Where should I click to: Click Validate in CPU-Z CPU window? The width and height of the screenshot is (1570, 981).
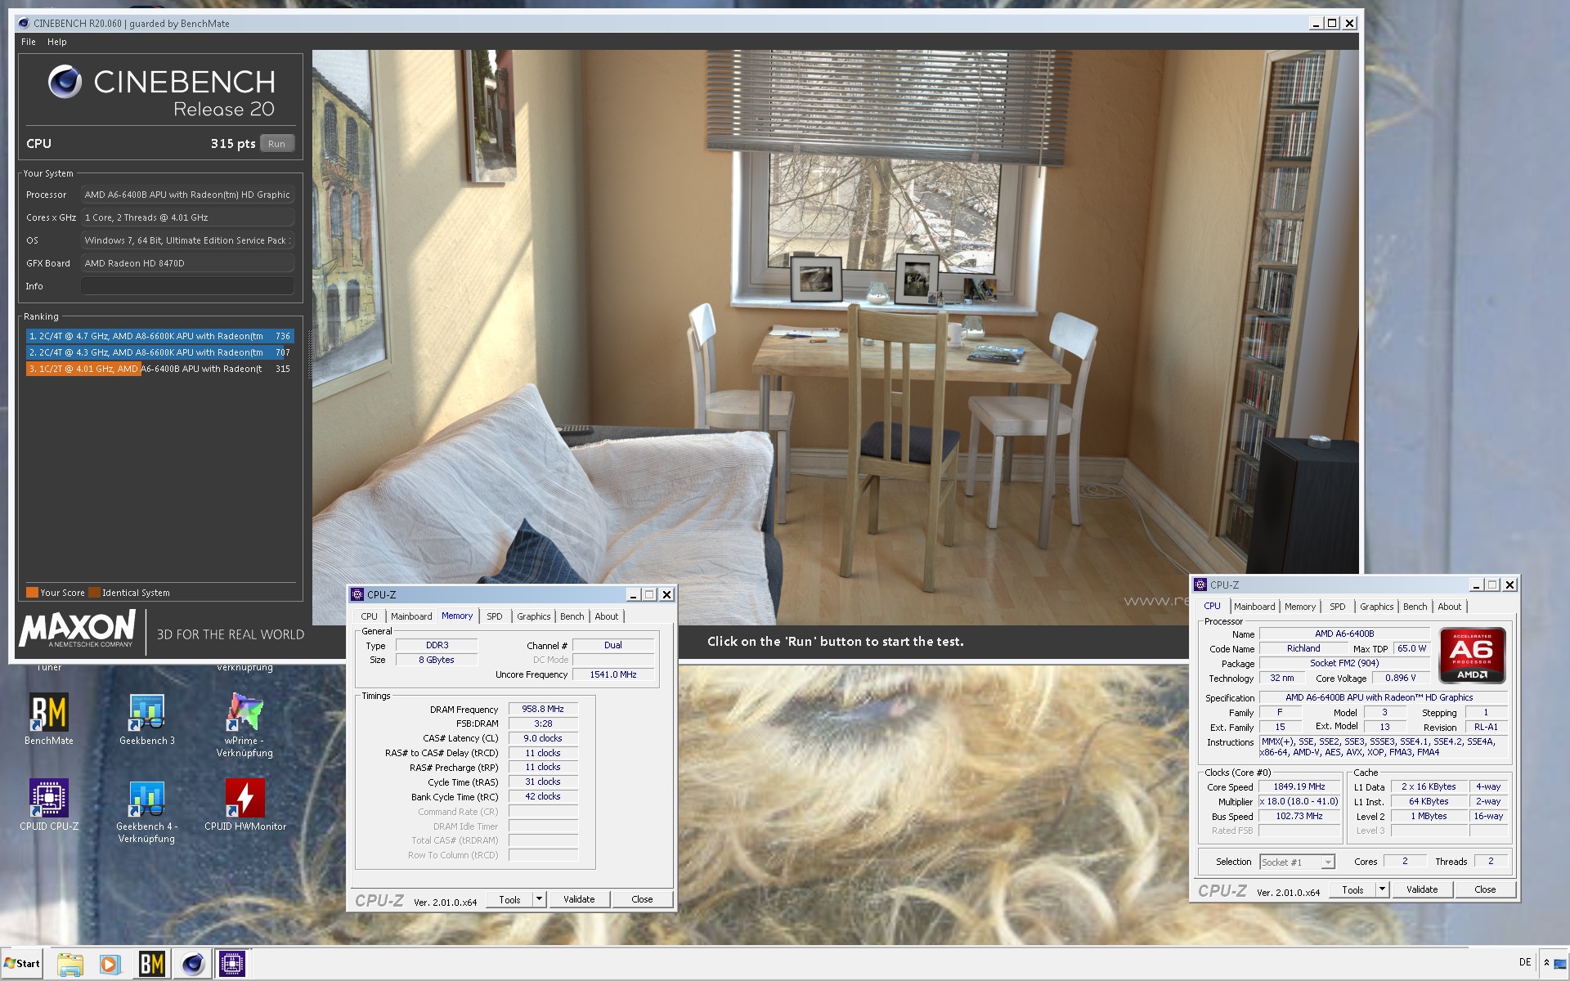[1422, 889]
